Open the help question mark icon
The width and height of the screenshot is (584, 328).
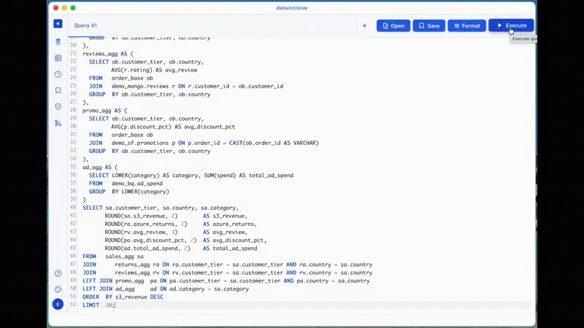[x=58, y=273]
